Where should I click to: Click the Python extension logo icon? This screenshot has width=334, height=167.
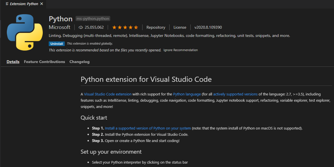25,32
